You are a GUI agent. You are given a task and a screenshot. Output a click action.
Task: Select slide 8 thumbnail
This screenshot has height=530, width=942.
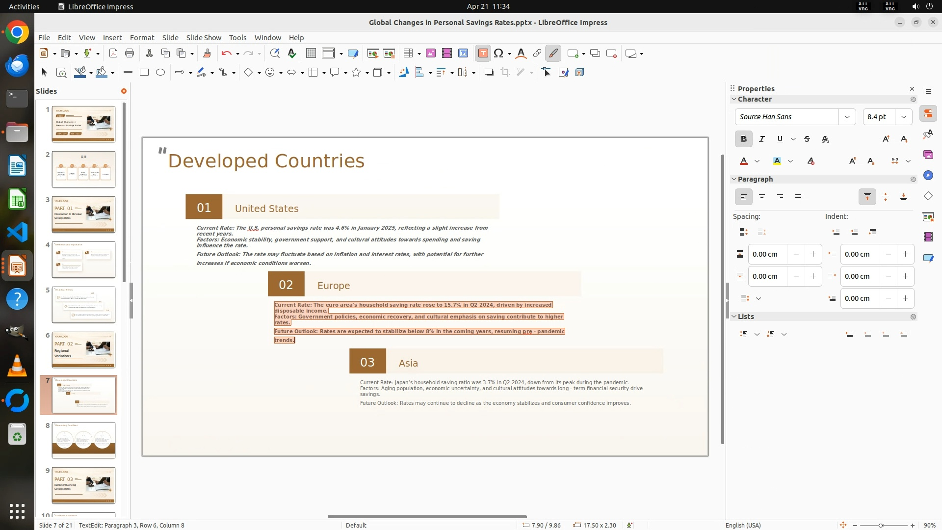[x=83, y=440]
